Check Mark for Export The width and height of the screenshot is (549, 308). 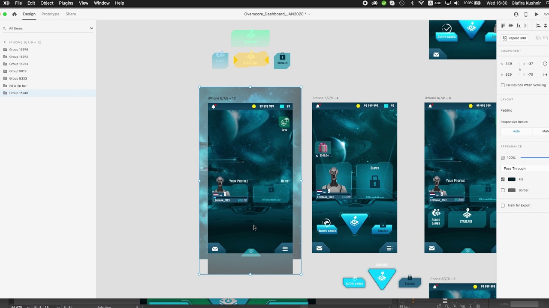click(x=503, y=205)
